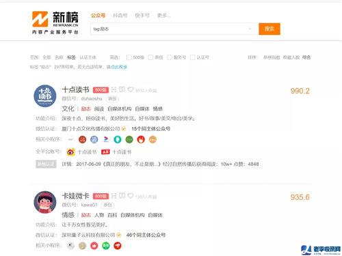Image resolution: width=342 pixels, height=256 pixels.
Task: Open the Toutiao red icon account 十点读书
Action: (x=105, y=152)
